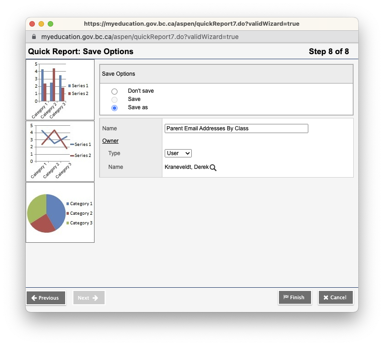Click the "Step 8 of 8" label
This screenshot has width=384, height=346.
(x=328, y=51)
